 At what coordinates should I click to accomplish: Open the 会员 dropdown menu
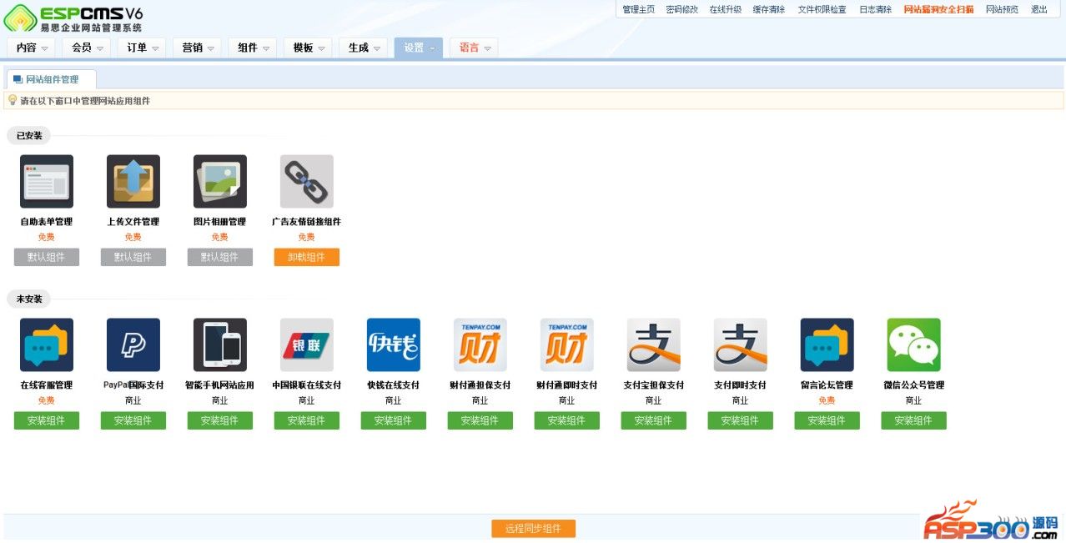point(87,48)
